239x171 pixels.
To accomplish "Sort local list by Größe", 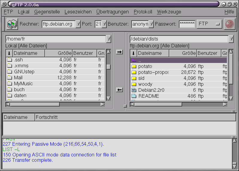I will pyautogui.click(x=58, y=53).
